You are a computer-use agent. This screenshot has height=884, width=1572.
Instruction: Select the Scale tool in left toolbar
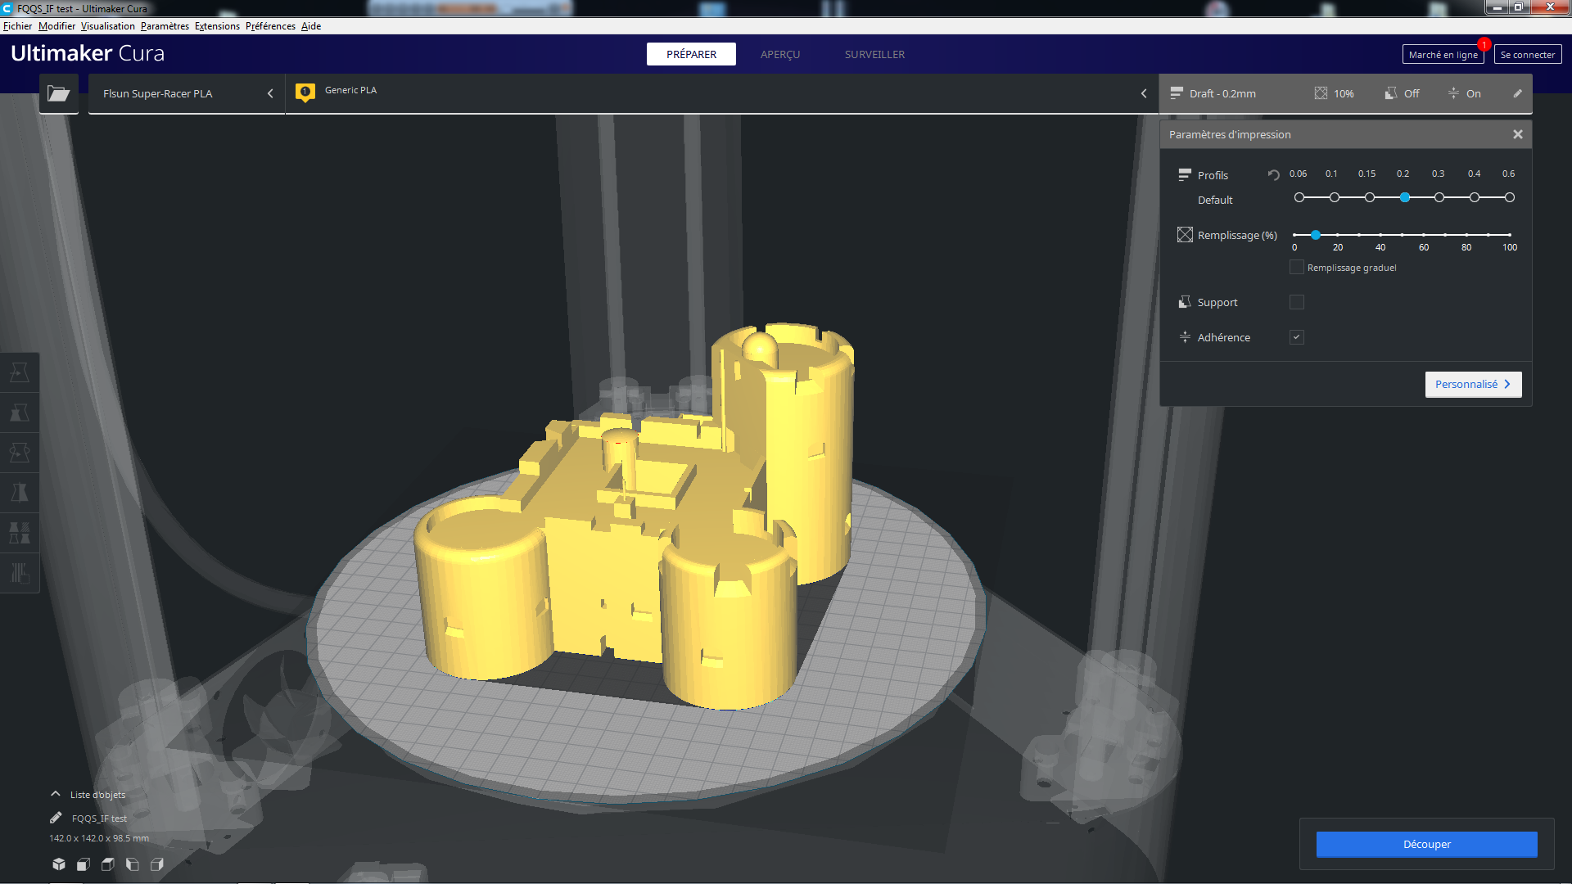[x=20, y=413]
